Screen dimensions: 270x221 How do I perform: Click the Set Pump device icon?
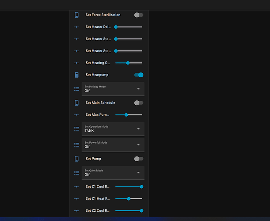tap(77, 159)
